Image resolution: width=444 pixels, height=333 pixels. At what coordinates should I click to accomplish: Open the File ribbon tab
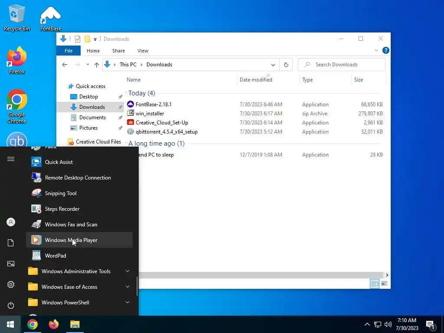click(69, 51)
